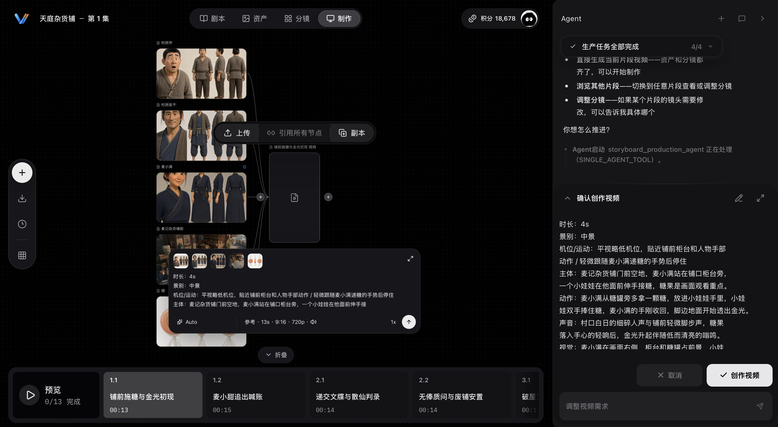
Task: Open the Auto model selector
Action: [x=187, y=322]
